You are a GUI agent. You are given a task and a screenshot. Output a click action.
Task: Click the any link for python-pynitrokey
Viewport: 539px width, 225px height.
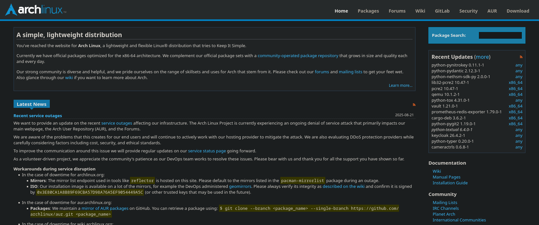[519, 65]
